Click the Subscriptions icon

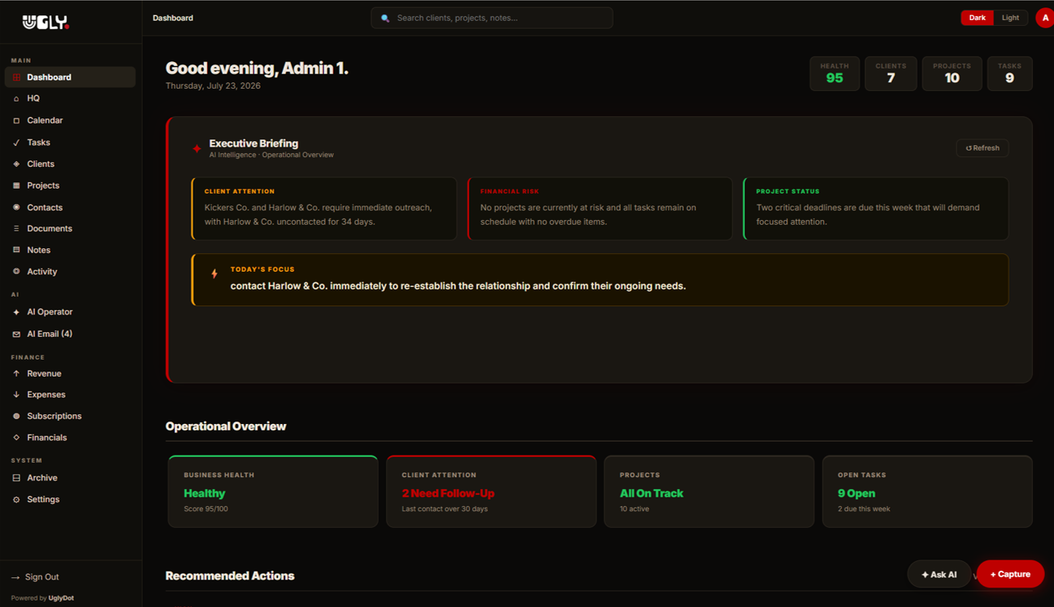16,416
